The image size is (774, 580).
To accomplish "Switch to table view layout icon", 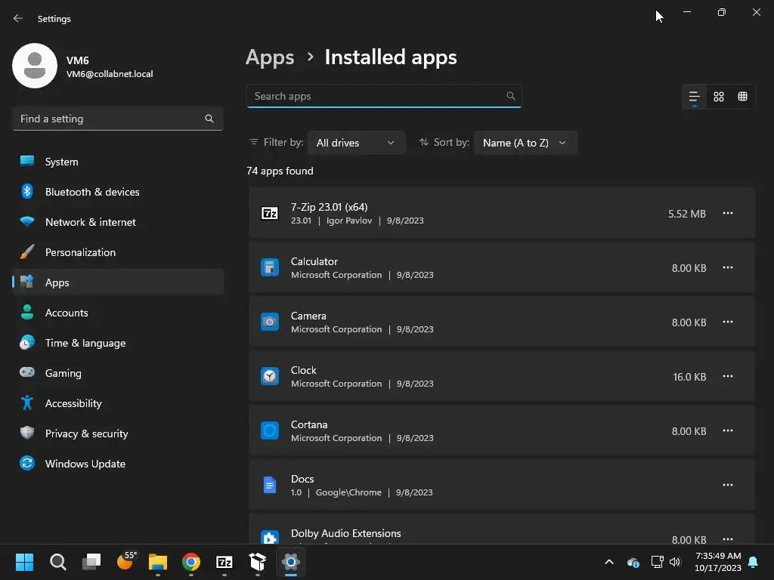I will [x=742, y=97].
